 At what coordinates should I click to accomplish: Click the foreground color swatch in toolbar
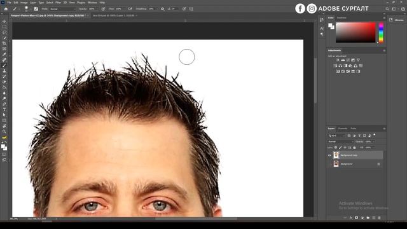(x=3, y=147)
